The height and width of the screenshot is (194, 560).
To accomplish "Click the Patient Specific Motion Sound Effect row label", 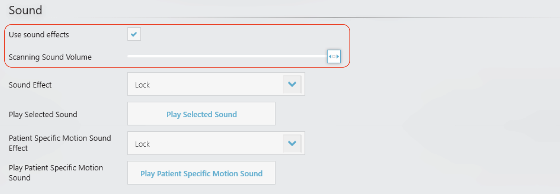I will pyautogui.click(x=60, y=143).
